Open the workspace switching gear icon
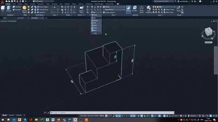 (181, 116)
